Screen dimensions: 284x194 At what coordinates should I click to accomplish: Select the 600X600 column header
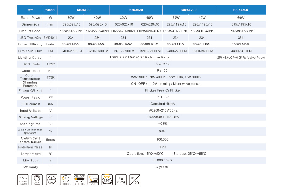[x=84, y=10]
